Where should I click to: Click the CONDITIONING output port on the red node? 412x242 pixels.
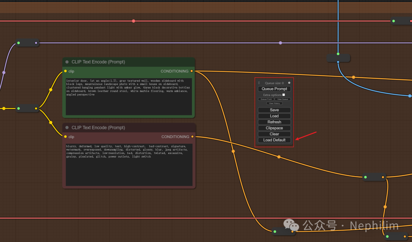pos(192,137)
